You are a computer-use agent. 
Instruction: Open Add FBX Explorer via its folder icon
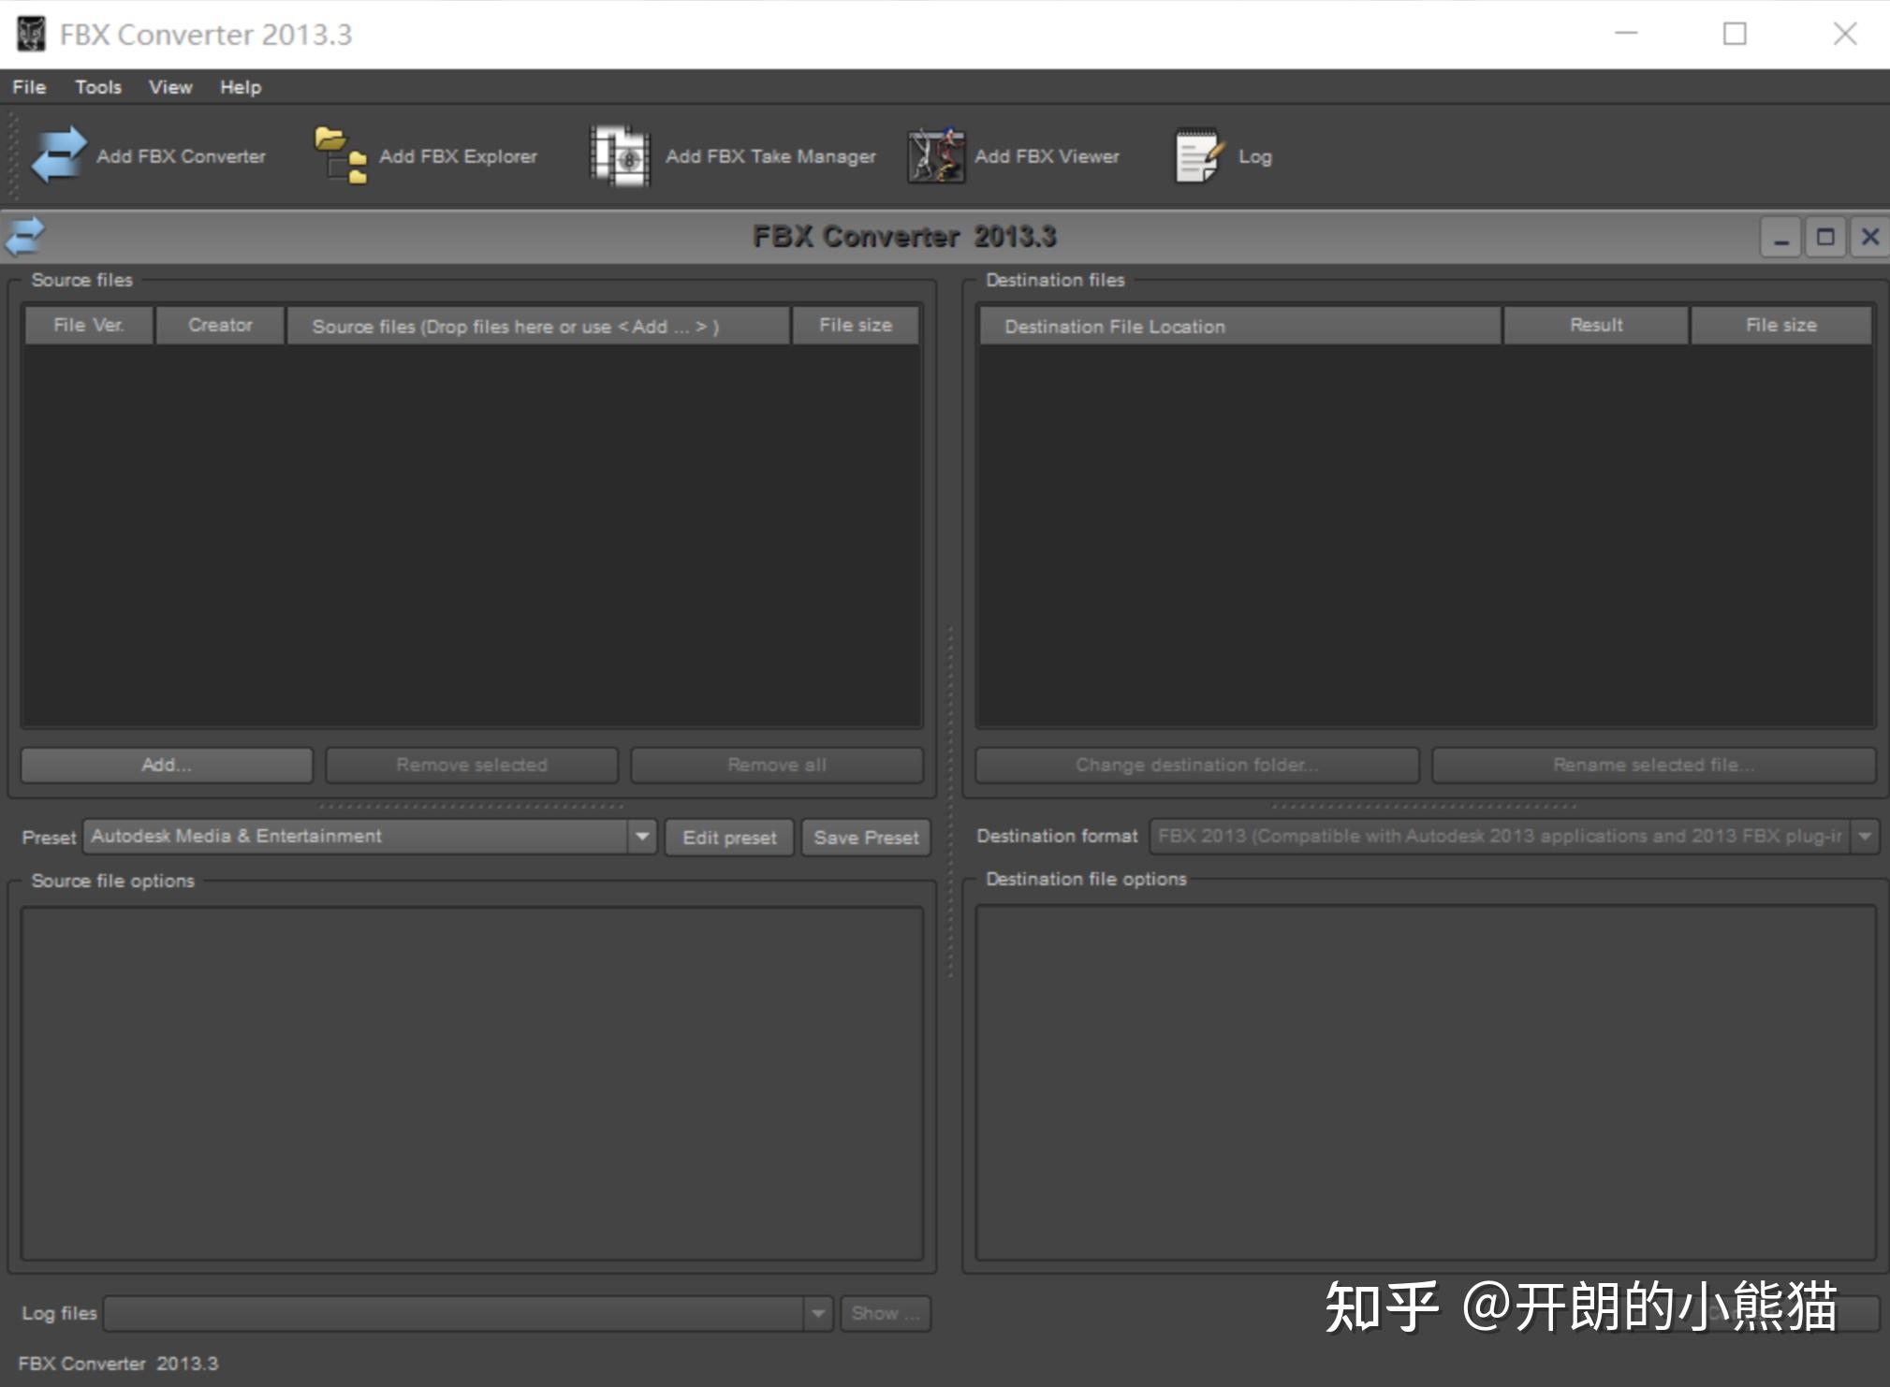click(x=339, y=155)
